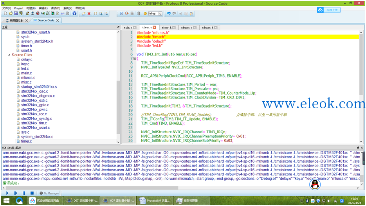Select startup_stm32f401xx.s in the project tree
The height and width of the screenshot is (206, 366).
[x=39, y=87]
